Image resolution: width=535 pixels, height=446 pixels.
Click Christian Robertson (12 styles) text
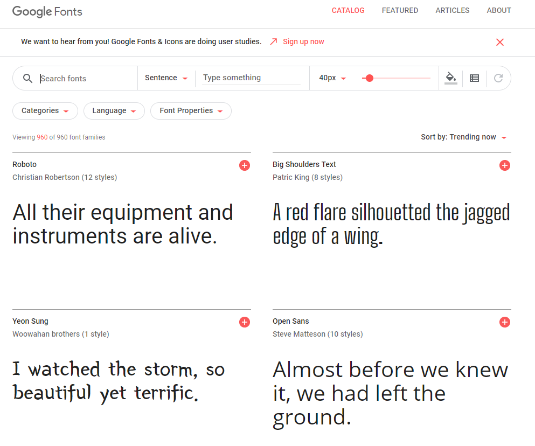coord(65,177)
